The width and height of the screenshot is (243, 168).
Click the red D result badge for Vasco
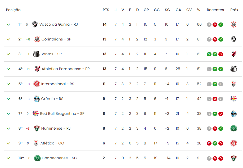coord(215,24)
